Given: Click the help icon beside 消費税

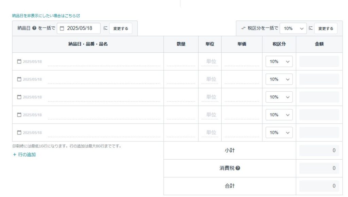Looking at the screenshot, I should 238,168.
